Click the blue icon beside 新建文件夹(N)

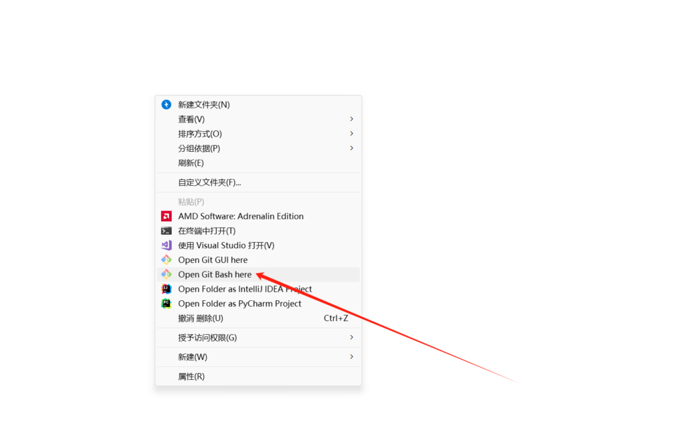(166, 104)
